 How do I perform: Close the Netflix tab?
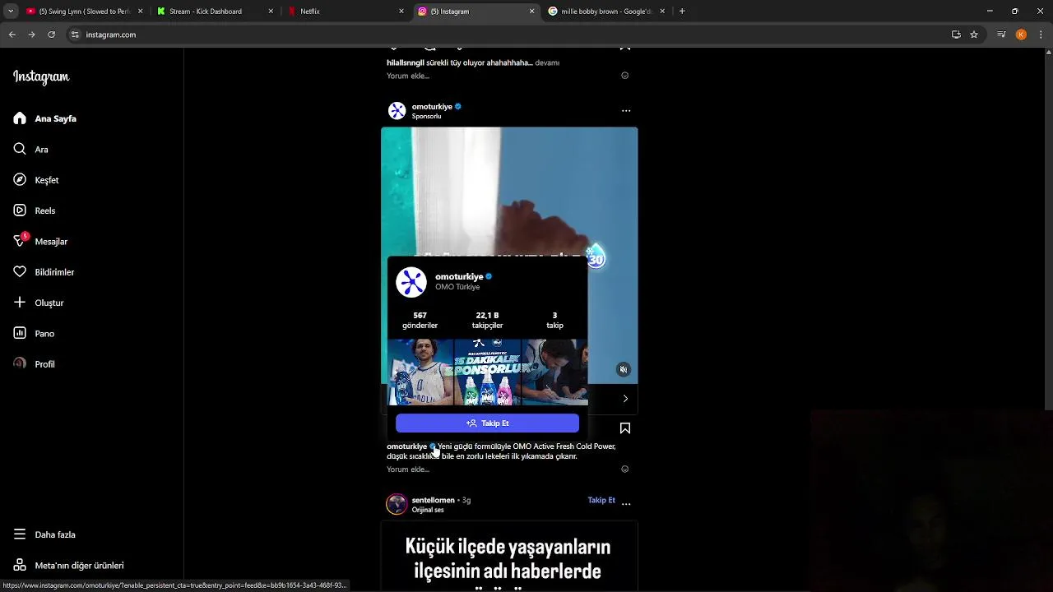point(401,12)
